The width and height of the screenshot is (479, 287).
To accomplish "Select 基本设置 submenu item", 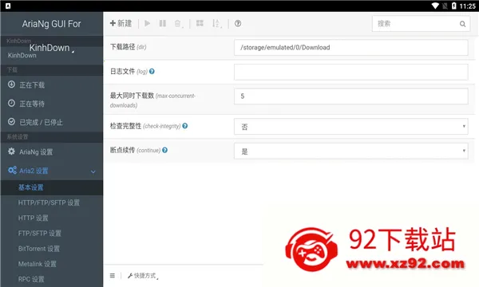I will (52, 187).
